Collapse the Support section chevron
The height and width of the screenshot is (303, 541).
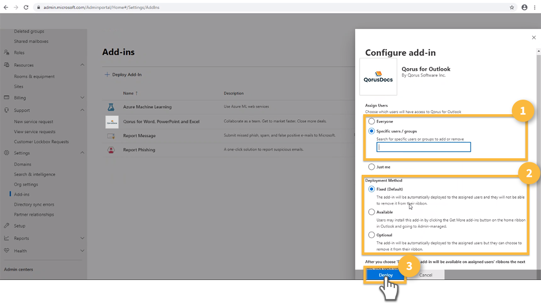pyautogui.click(x=82, y=110)
